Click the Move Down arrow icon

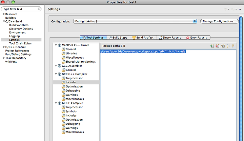click(233, 46)
